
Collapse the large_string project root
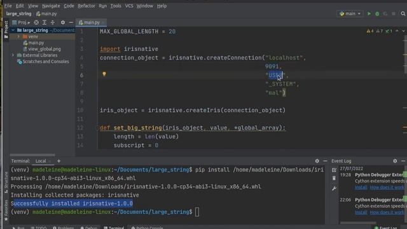pyautogui.click(x=13, y=31)
